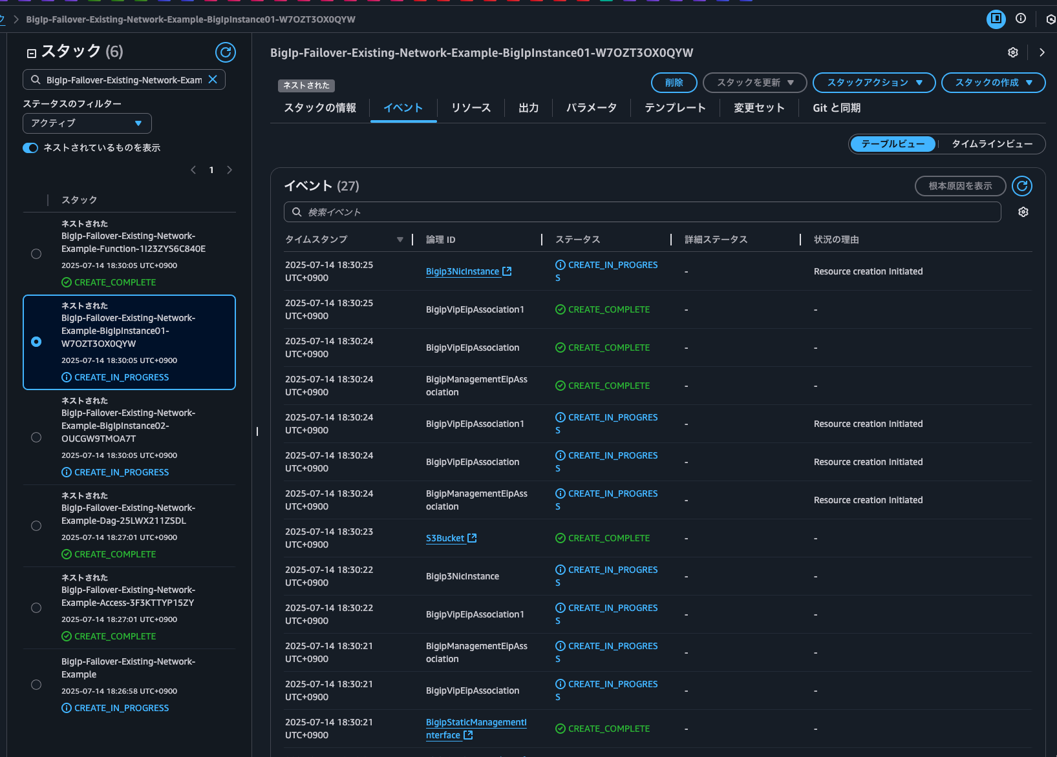Screen dimensions: 1057x757
Task: Open the Events tab
Action: click(403, 108)
